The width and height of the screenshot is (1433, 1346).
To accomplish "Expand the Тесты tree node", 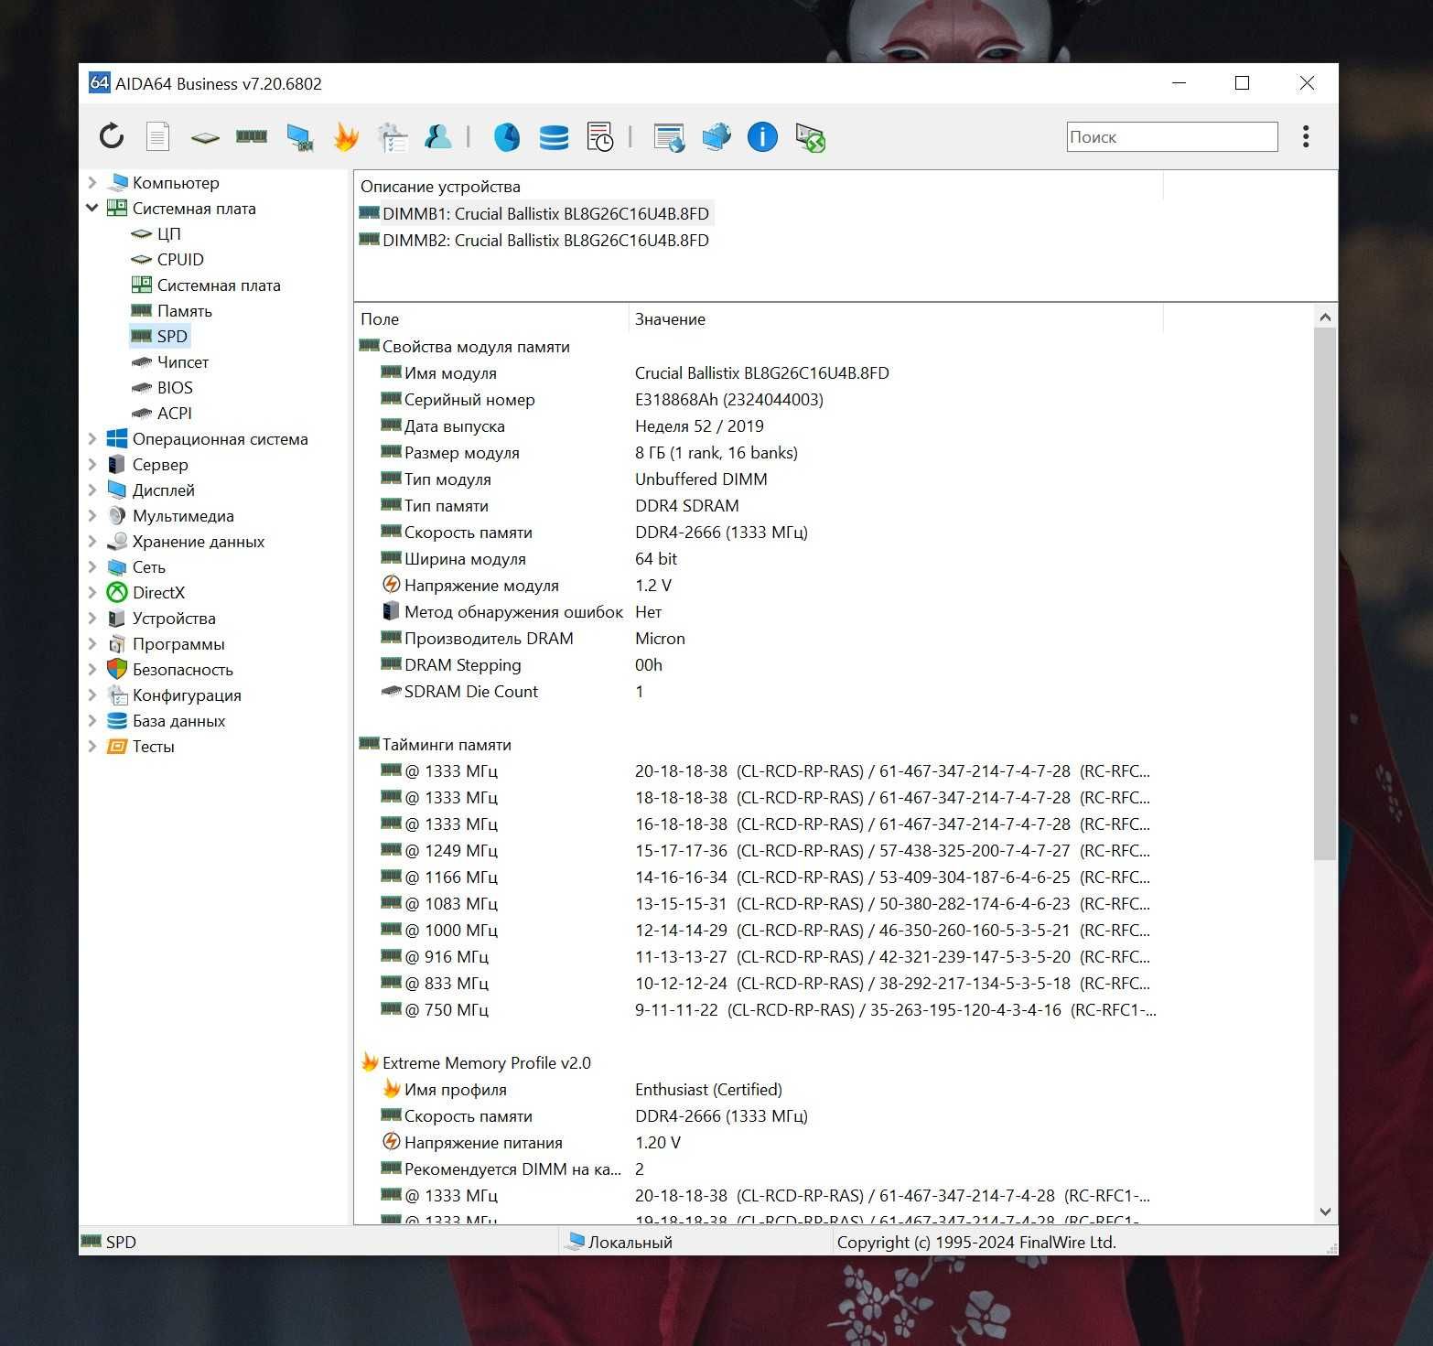I will (92, 746).
